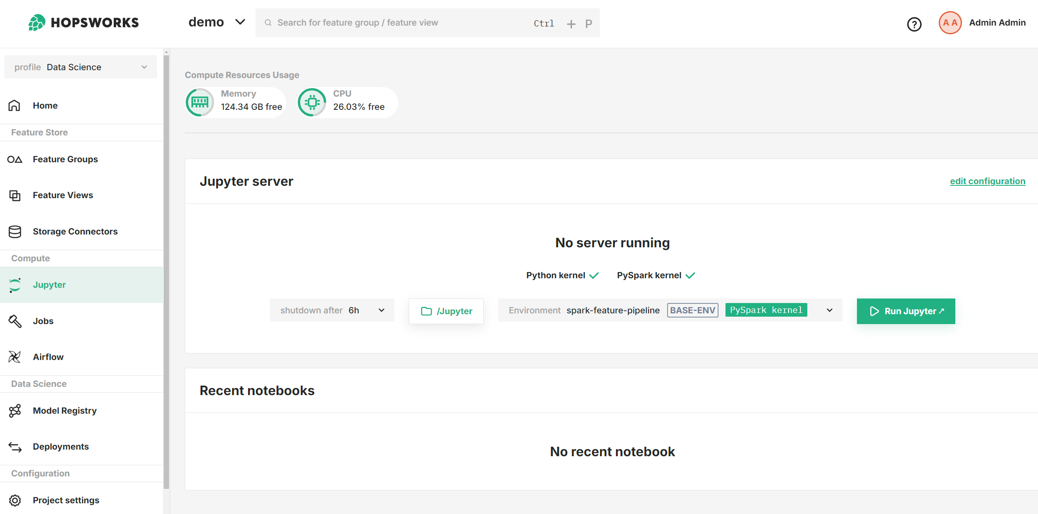This screenshot has height=514, width=1038.
Task: Click the Storage Connectors database icon
Action: click(x=15, y=232)
